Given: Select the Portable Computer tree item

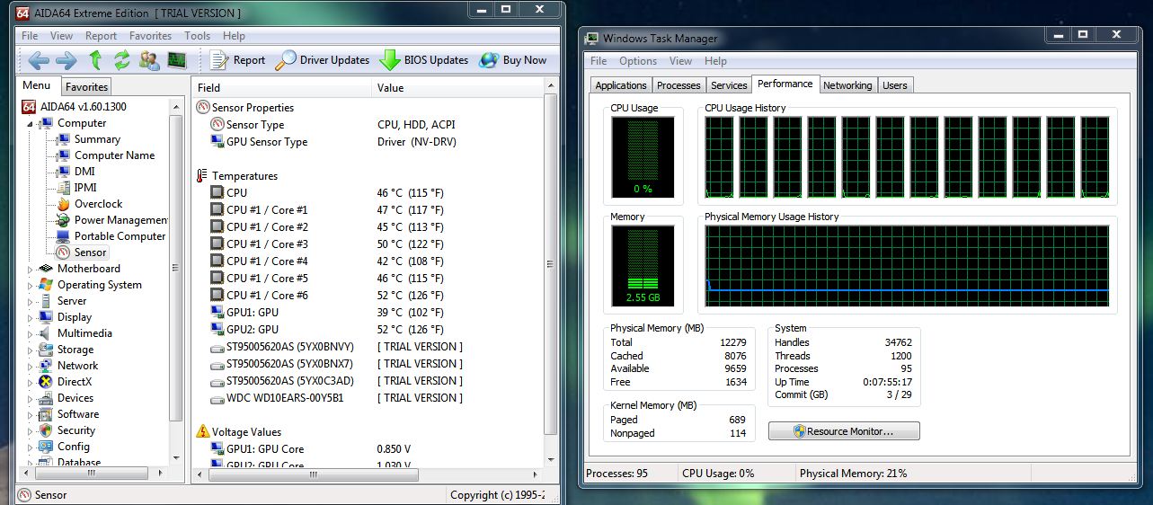Looking at the screenshot, I should [x=120, y=236].
